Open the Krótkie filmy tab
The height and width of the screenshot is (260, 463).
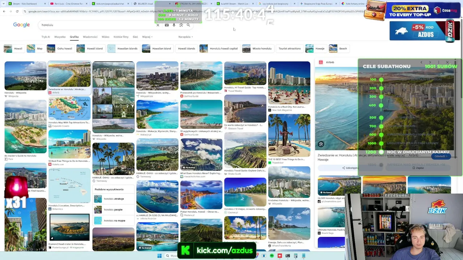point(121,37)
